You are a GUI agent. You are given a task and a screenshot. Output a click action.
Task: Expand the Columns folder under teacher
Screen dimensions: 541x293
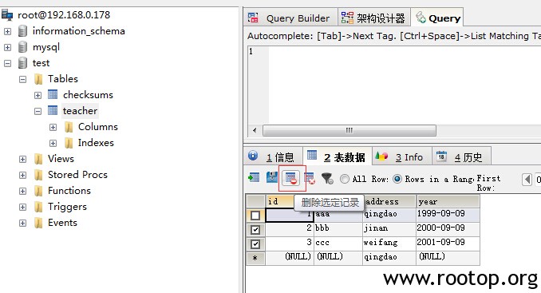pyautogui.click(x=53, y=127)
